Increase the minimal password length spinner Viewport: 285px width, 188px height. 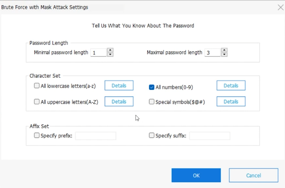[x=110, y=50]
